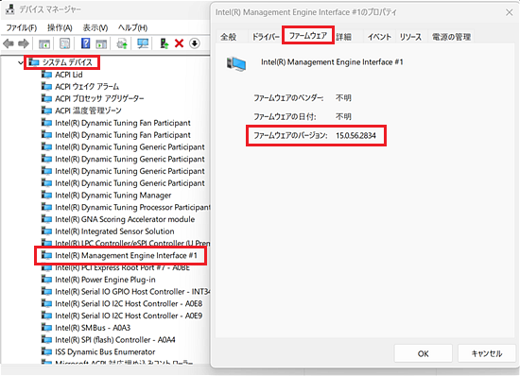Click the show/hide console tree toolbar icon
520x376 pixels.
[44, 43]
